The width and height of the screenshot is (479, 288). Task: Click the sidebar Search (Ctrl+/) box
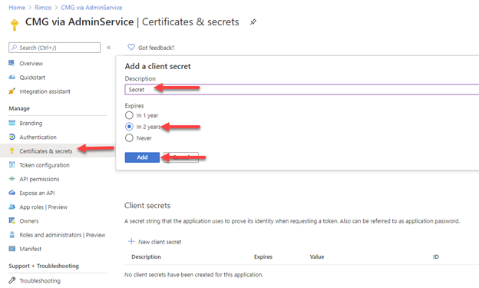coord(55,48)
